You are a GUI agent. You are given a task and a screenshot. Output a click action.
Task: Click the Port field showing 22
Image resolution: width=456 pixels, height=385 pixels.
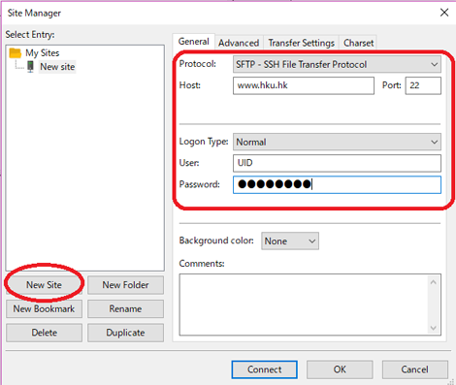coord(423,85)
